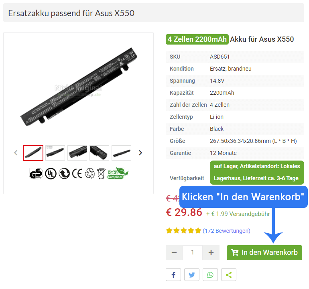The image size is (309, 289).
Task: Click the CE marking icon
Action: coord(77,174)
